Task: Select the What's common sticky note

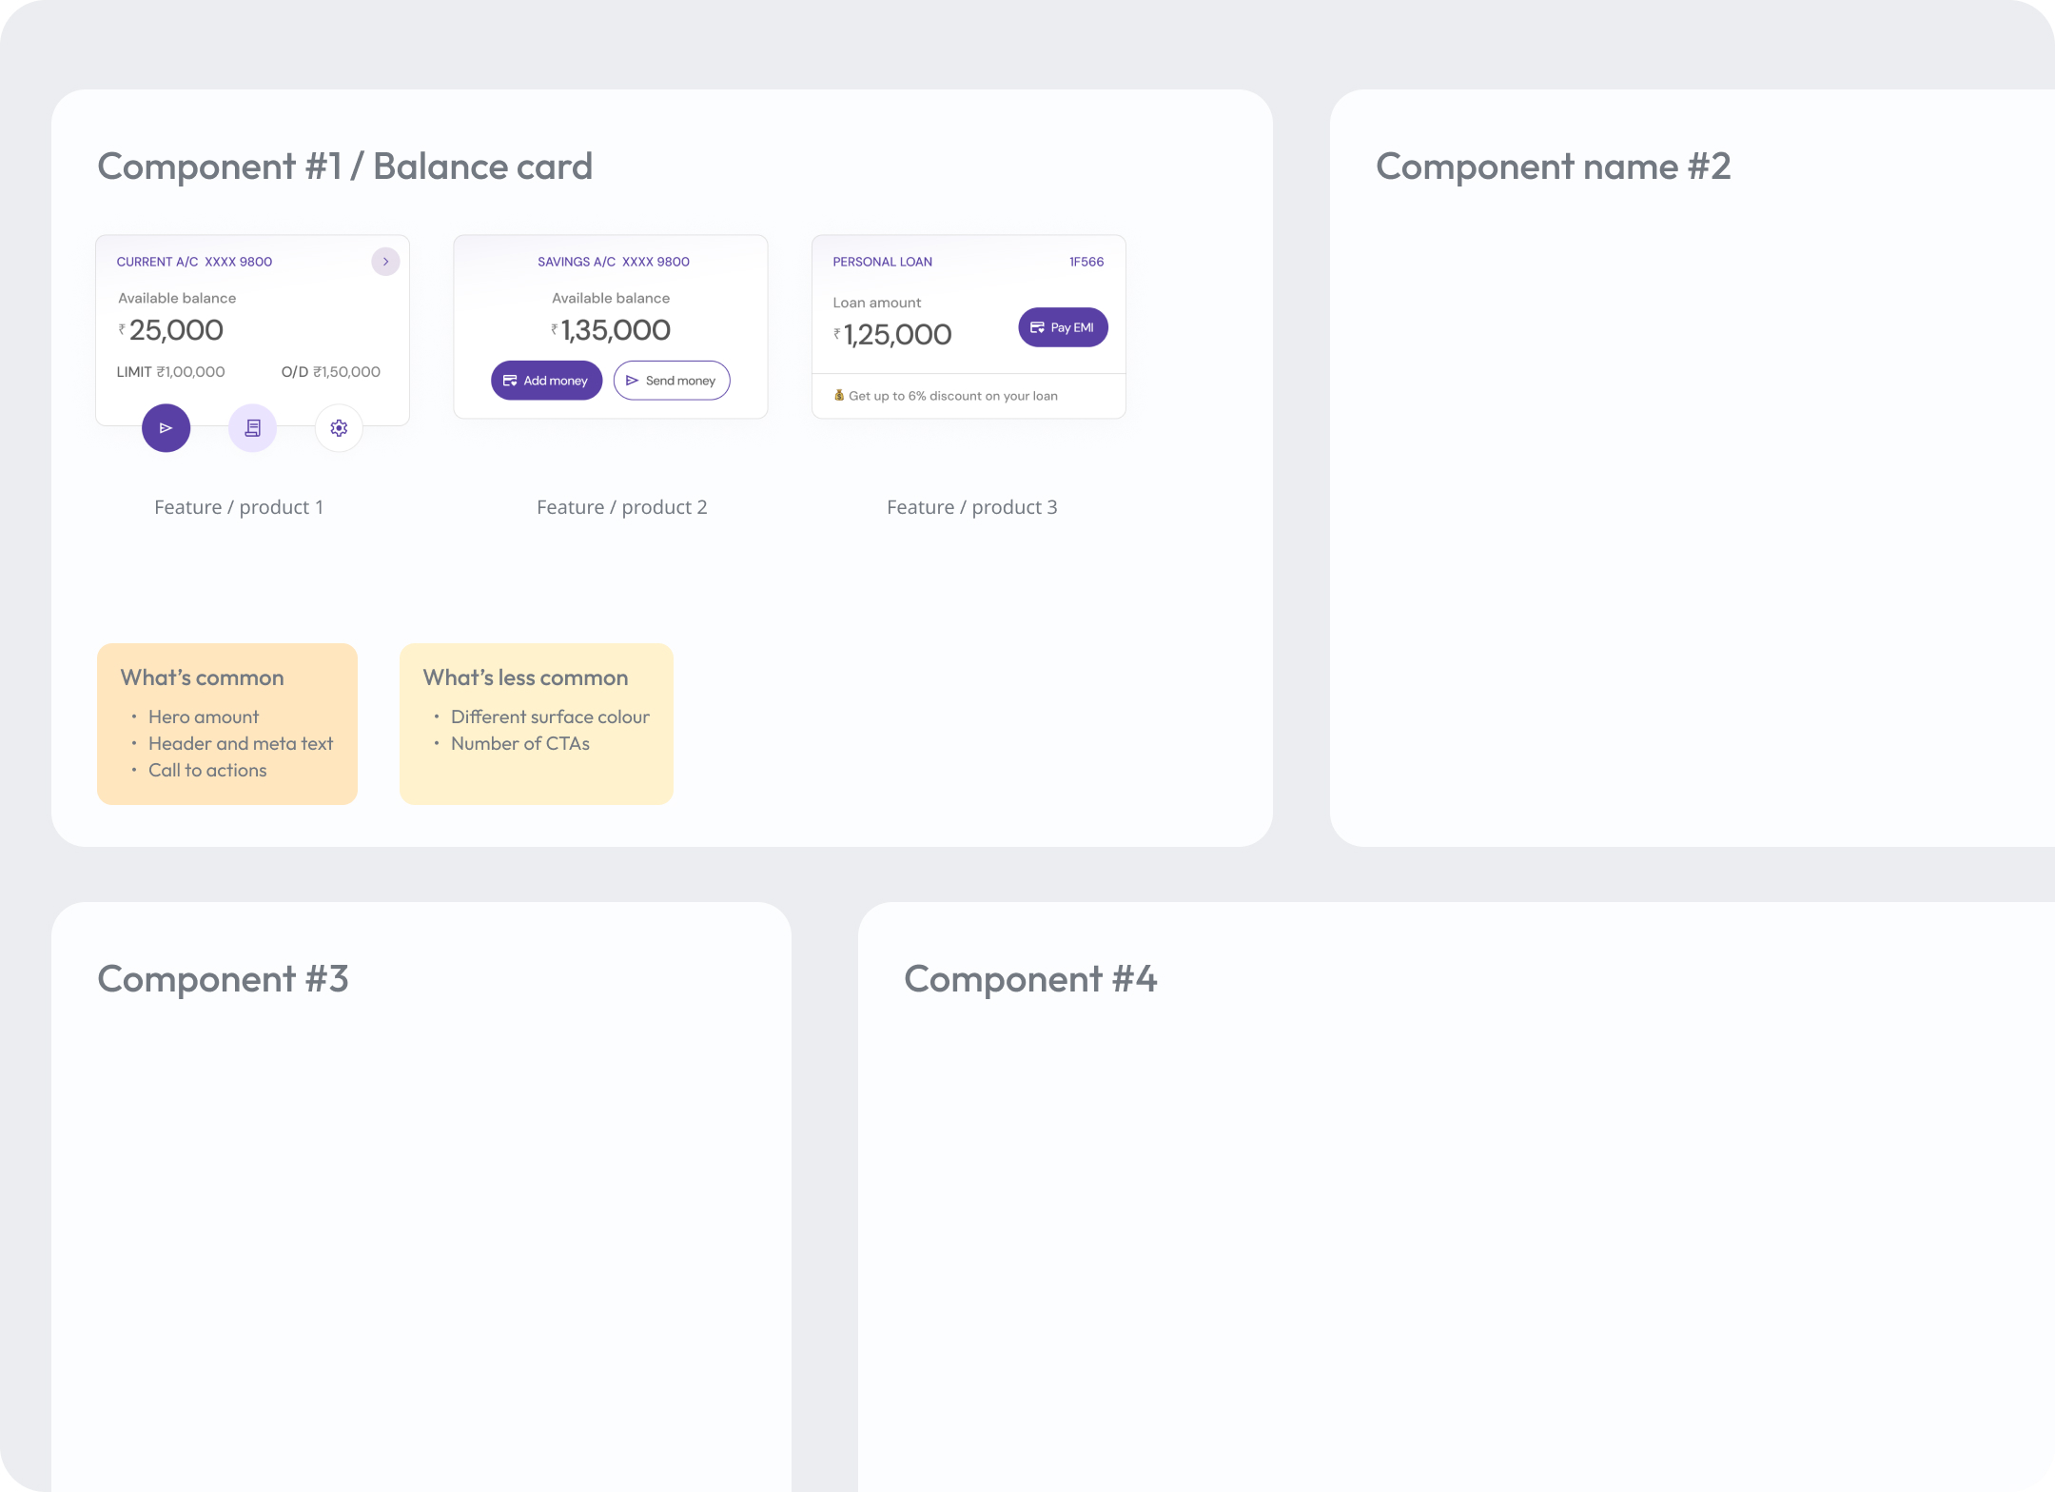Action: 226,723
